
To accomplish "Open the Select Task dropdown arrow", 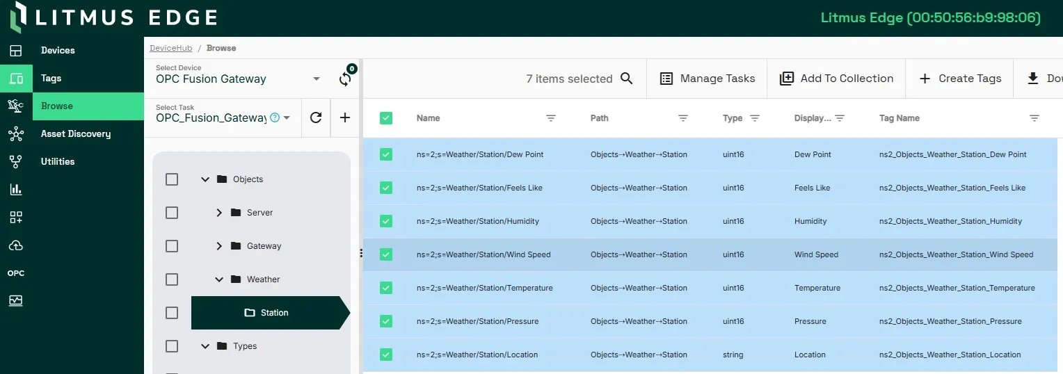I will point(287,118).
